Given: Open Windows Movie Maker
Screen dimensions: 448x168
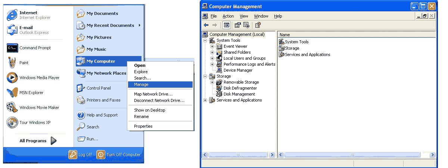Looking at the screenshot, I should pyautogui.click(x=33, y=108).
